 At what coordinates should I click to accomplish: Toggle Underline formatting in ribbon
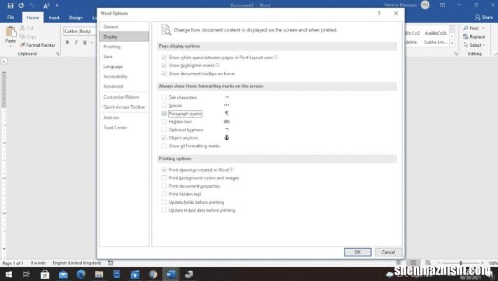click(x=85, y=42)
